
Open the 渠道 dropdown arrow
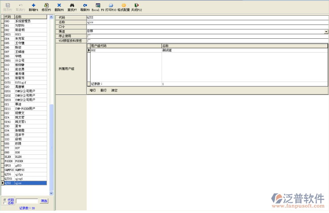pyautogui.click(x=326, y=32)
